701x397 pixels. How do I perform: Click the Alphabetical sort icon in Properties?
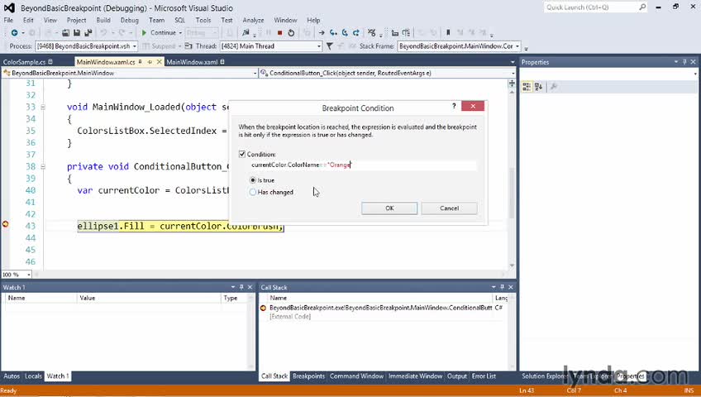pyautogui.click(x=538, y=87)
